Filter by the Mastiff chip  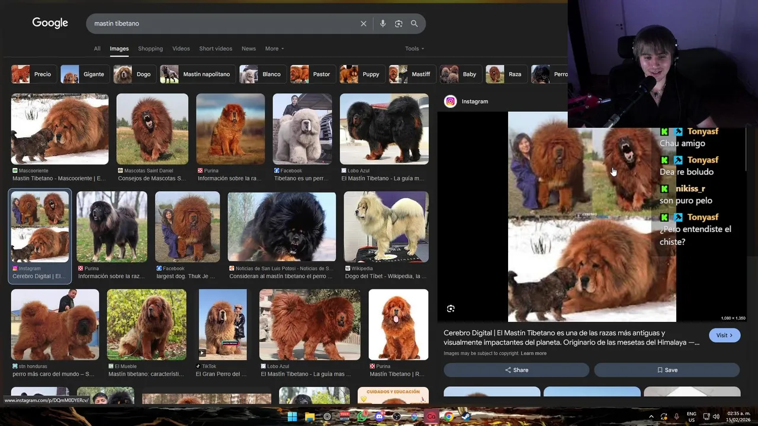click(x=412, y=74)
